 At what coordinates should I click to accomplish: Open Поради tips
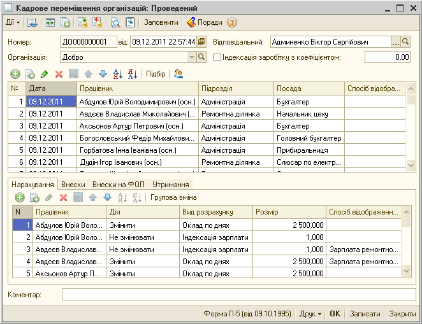coord(205,22)
